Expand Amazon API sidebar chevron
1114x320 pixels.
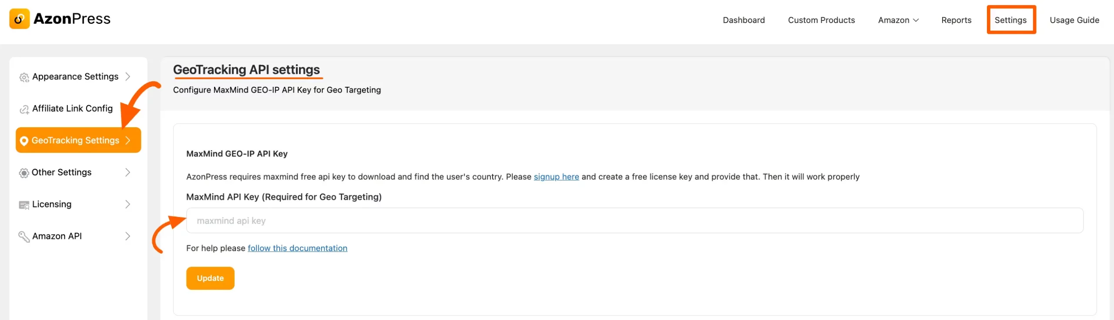pyautogui.click(x=128, y=236)
